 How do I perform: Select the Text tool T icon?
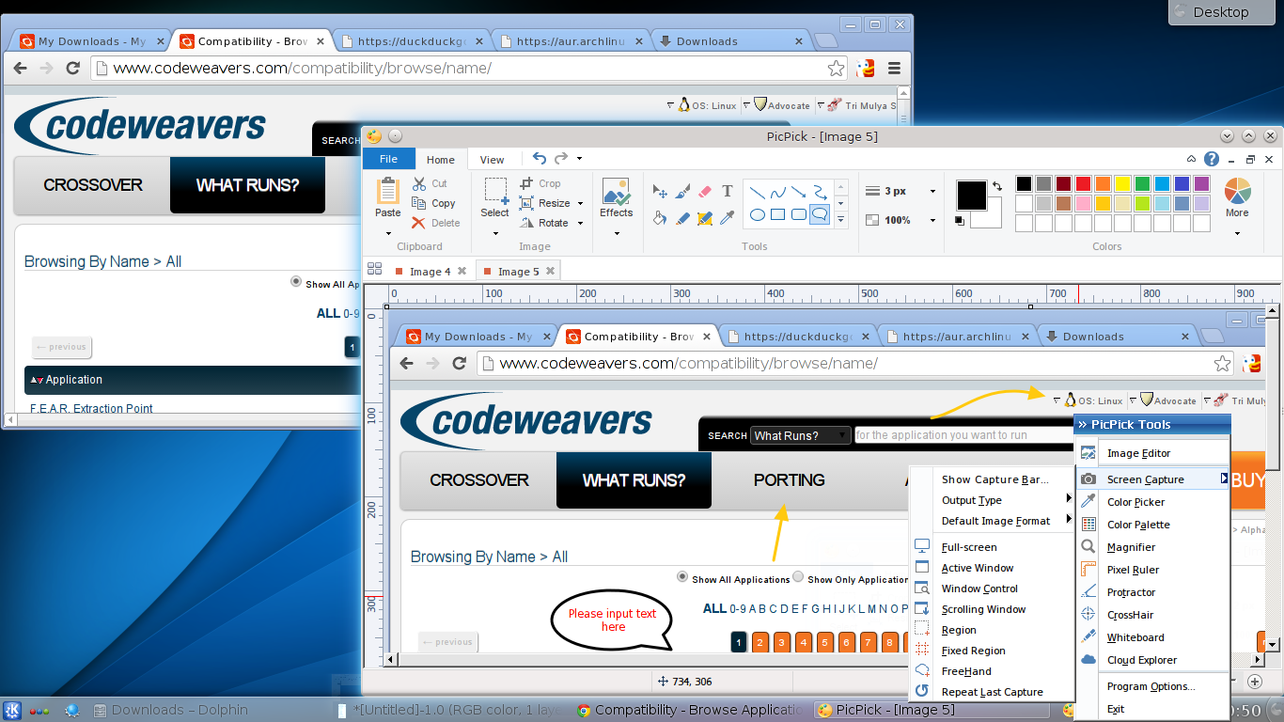(x=728, y=191)
